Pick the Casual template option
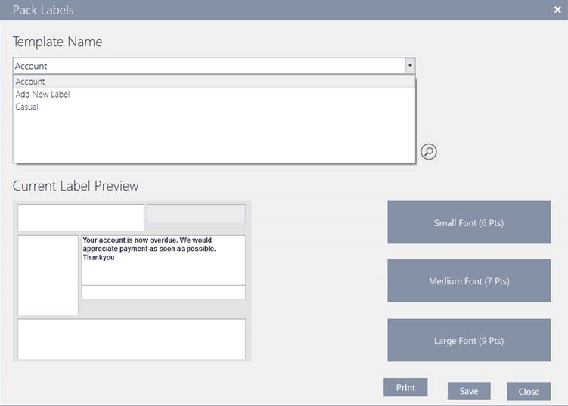 26,107
